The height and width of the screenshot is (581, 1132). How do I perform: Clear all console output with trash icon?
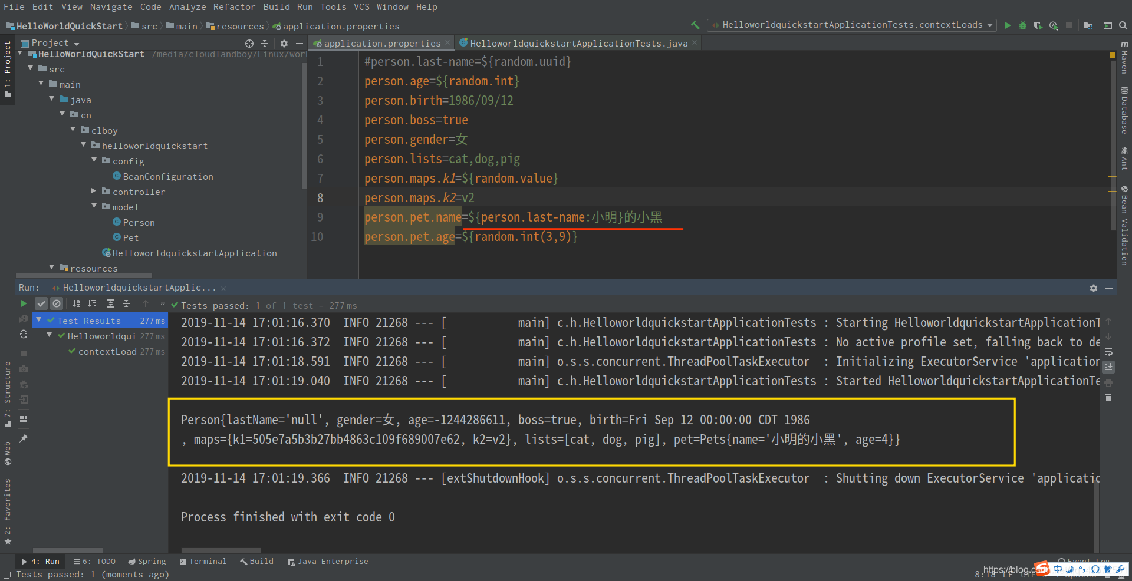click(x=1108, y=398)
